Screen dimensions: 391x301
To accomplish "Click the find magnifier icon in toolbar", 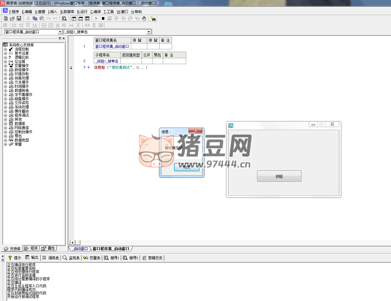I will point(64,18).
